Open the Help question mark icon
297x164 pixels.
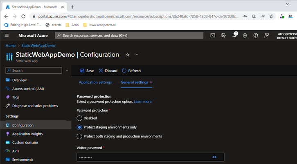[256, 35]
